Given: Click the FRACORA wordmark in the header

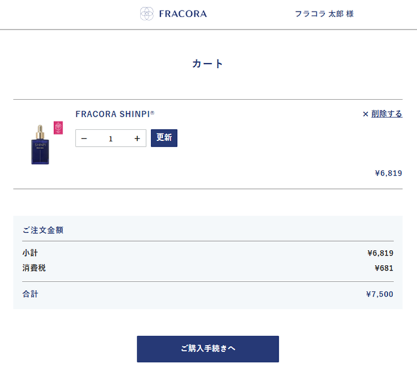Looking at the screenshot, I should pos(183,14).
